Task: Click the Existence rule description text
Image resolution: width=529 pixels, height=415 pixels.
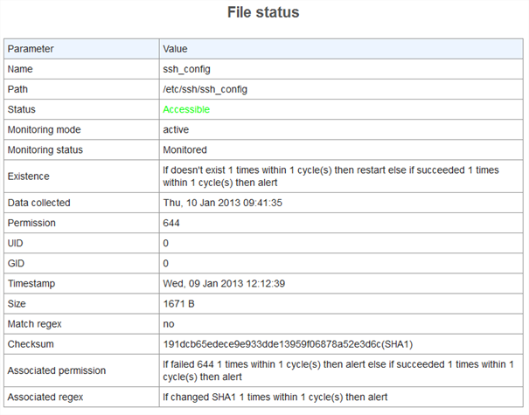Action: click(x=331, y=176)
